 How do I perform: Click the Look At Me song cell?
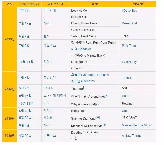[x=95, y=11]
